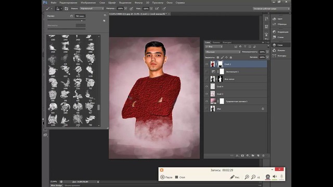Screen dimensions: 333x187
Task: Open the Изображение menu
Action: (88, 3)
